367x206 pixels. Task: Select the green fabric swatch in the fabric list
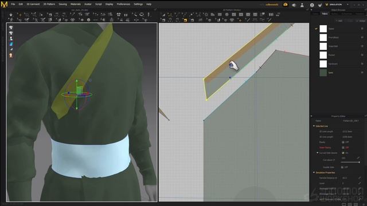323,73
